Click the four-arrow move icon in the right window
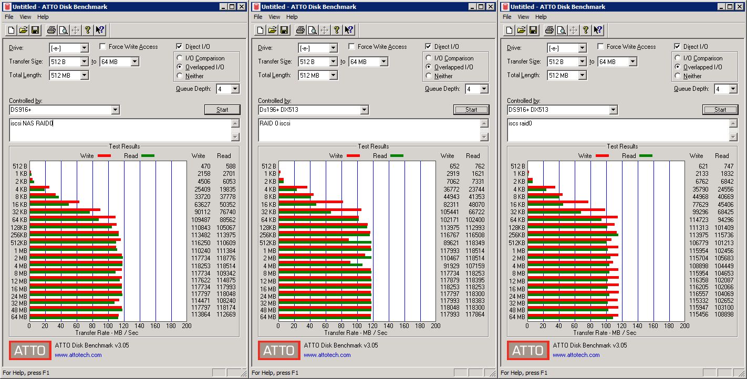Viewport: 747px width, 379px height. [x=573, y=30]
